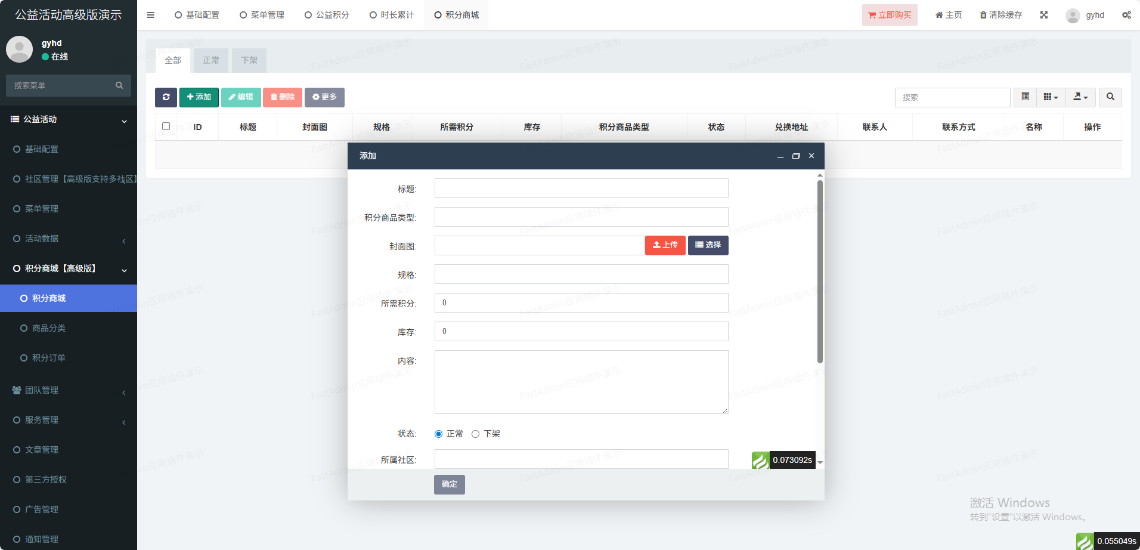Switch to the 下架 filter tab
Screen dimensions: 1140x550
[249, 60]
